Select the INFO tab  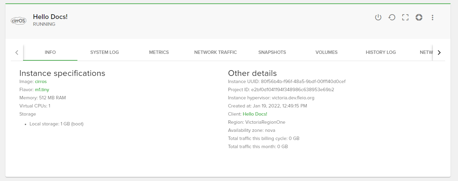pyautogui.click(x=50, y=52)
